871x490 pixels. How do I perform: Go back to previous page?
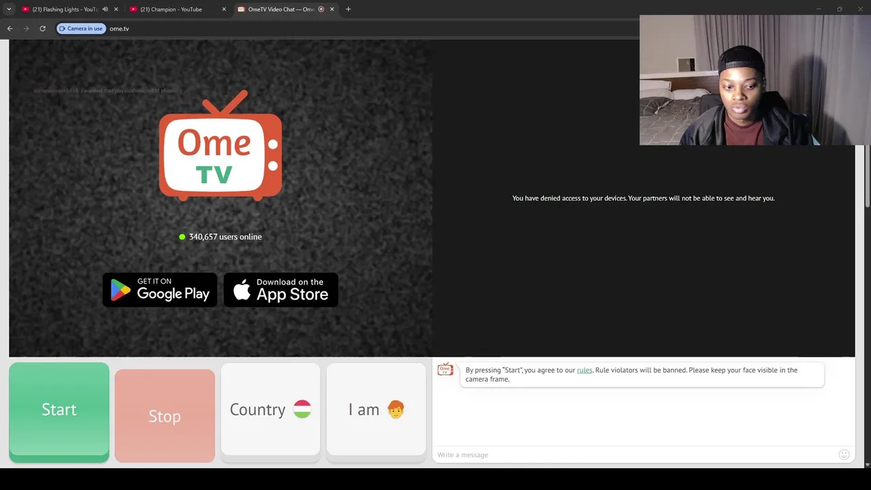coord(10,29)
